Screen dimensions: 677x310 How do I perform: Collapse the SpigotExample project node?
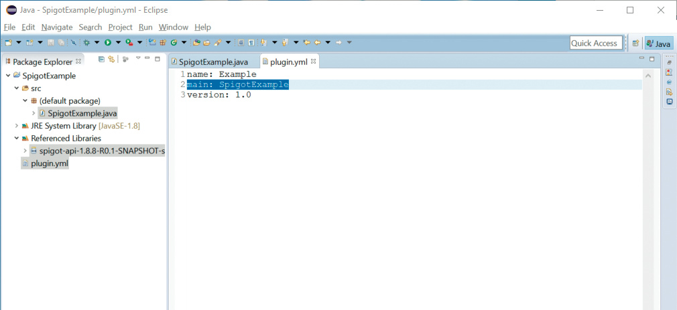point(8,76)
